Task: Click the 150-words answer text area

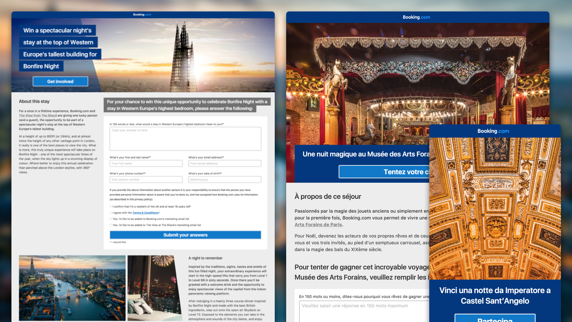Action: pyautogui.click(x=185, y=139)
